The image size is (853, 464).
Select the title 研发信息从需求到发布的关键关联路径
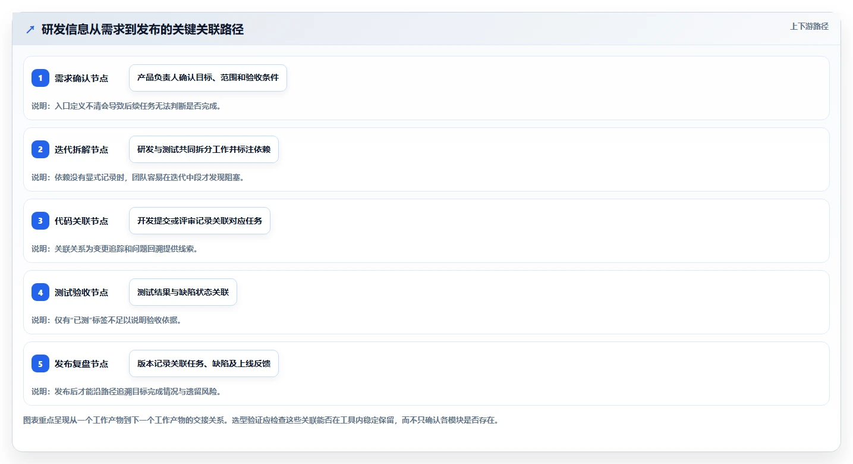143,30
